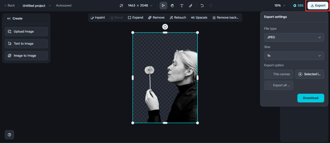Click the Blend tool
The image size is (330, 144).
coord(117,17)
